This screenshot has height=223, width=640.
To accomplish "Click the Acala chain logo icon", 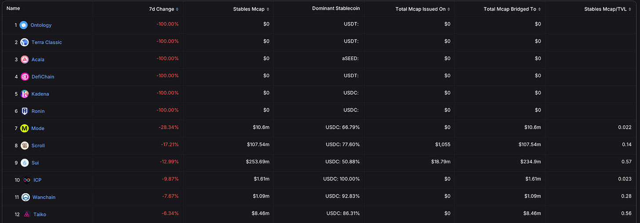I will pos(25,59).
